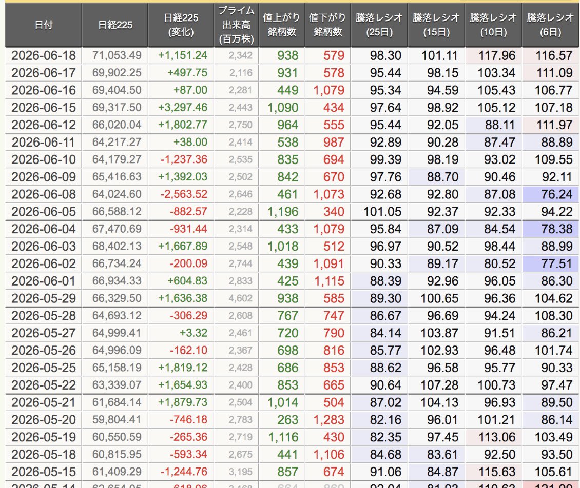Click the 6-day ratio 116.57
The width and height of the screenshot is (580, 488).
[554, 55]
